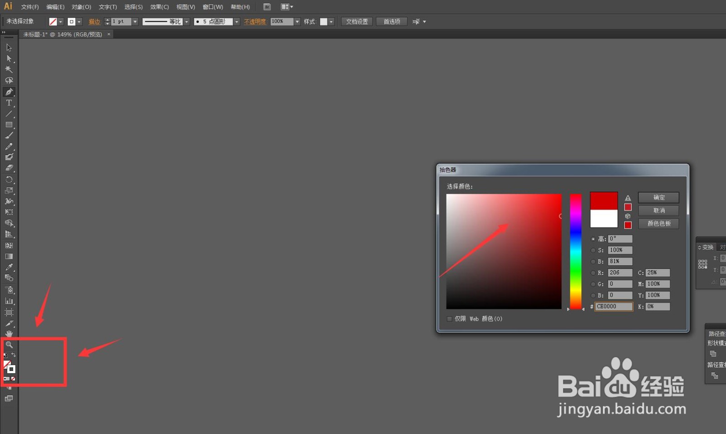Click the swap fill and stroke arrow
Screen dimensions: 726x434
pos(14,355)
